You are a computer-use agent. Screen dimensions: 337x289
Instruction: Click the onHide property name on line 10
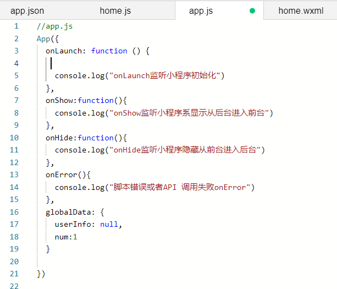59,138
